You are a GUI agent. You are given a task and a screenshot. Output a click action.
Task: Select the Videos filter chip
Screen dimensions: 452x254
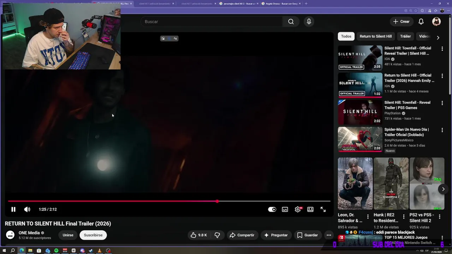(x=424, y=36)
